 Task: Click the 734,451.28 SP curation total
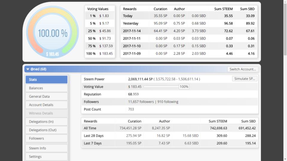click(x=130, y=128)
